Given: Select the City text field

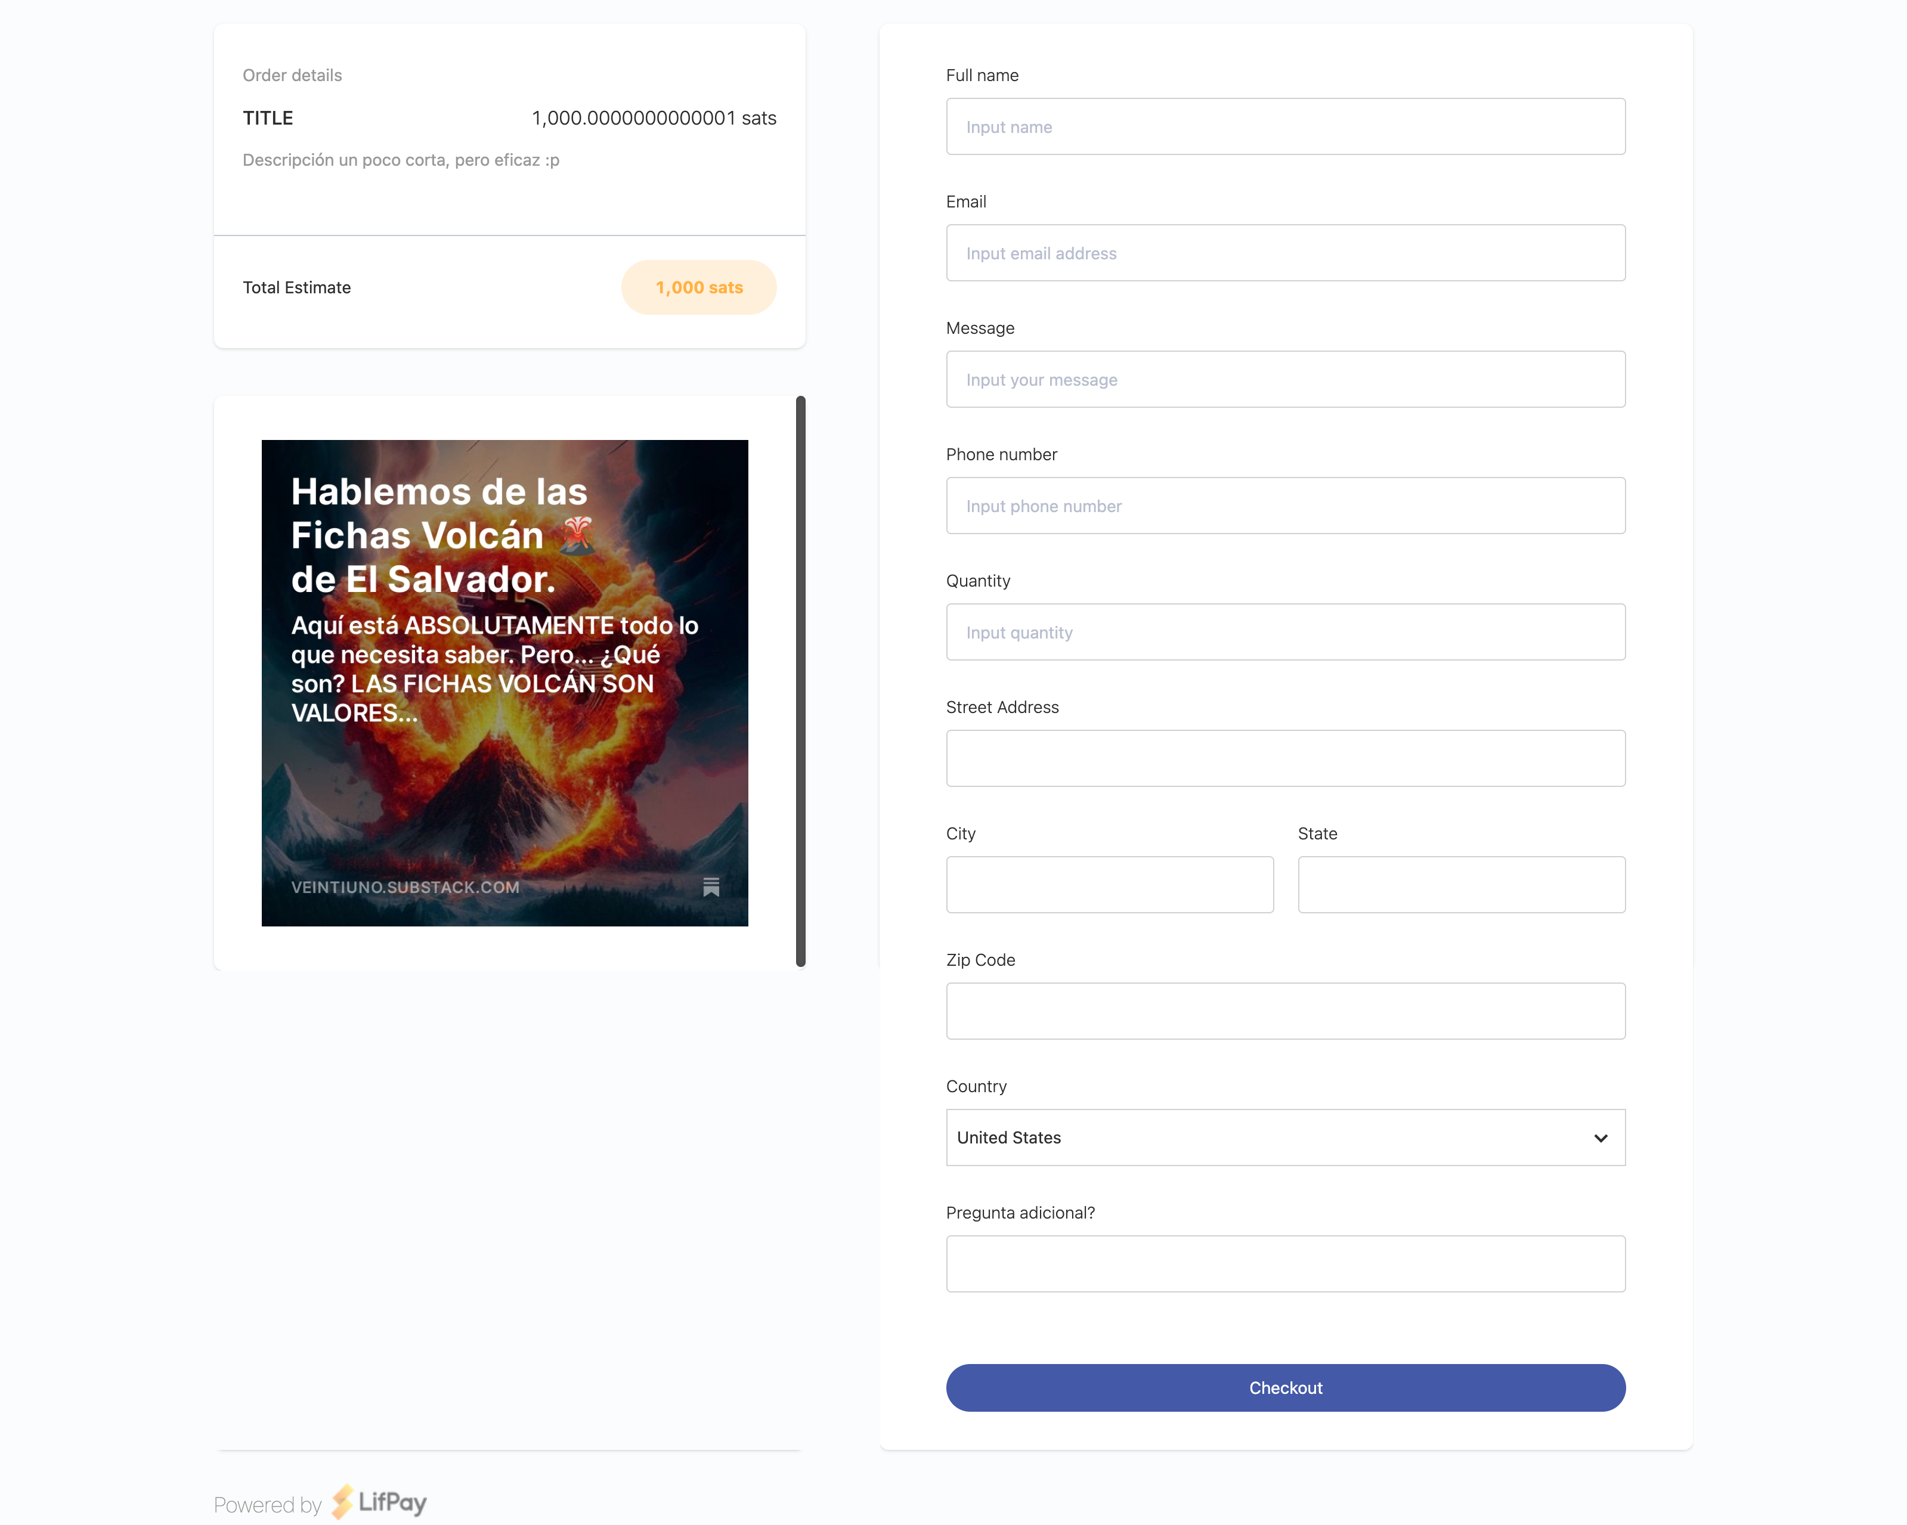Looking at the screenshot, I should 1110,885.
